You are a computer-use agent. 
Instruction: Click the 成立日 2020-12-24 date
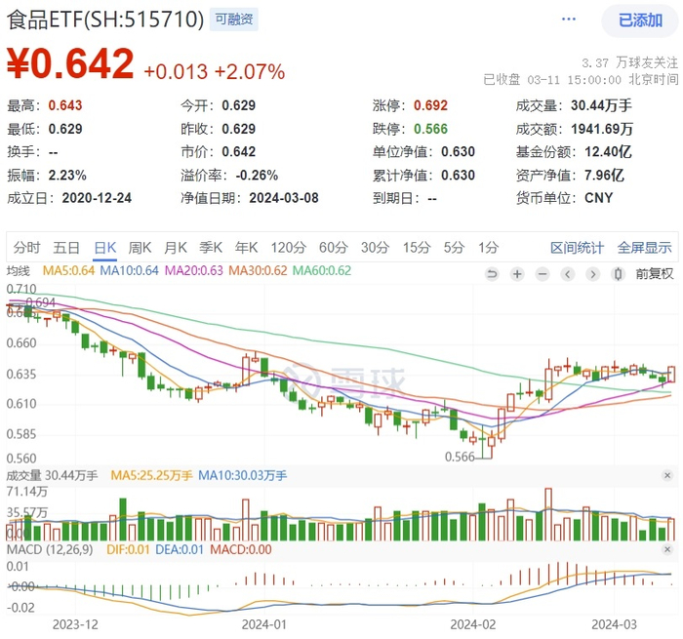click(x=97, y=198)
